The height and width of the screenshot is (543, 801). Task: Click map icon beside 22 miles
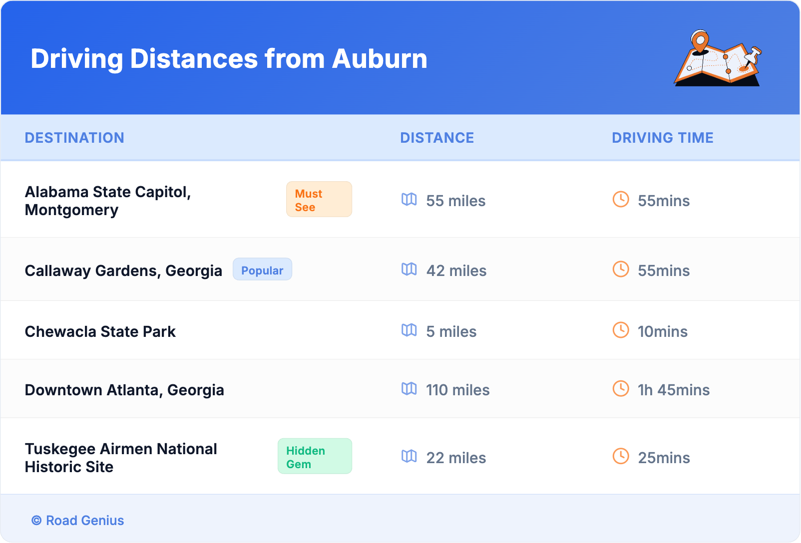[409, 457]
